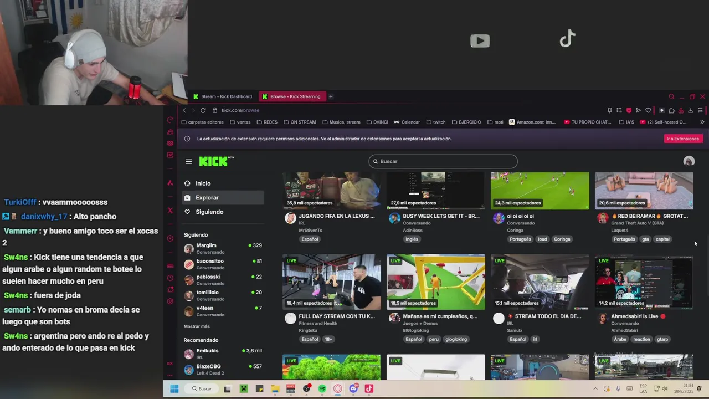The image size is (709, 399).
Task: Click the gta tag under Luquet4
Action: pyautogui.click(x=645, y=239)
